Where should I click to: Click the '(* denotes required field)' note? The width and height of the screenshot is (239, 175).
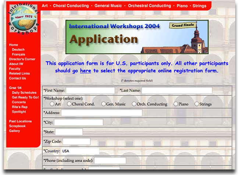click(137, 81)
